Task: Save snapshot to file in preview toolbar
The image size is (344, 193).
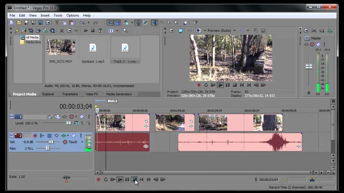Action: pos(263,31)
